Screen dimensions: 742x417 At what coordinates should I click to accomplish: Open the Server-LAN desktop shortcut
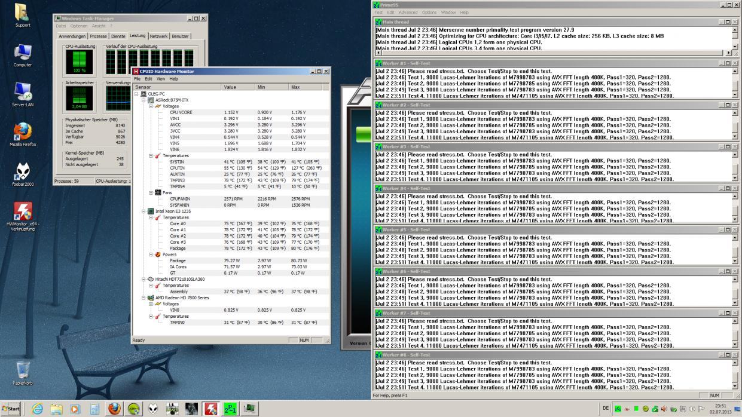pos(23,95)
